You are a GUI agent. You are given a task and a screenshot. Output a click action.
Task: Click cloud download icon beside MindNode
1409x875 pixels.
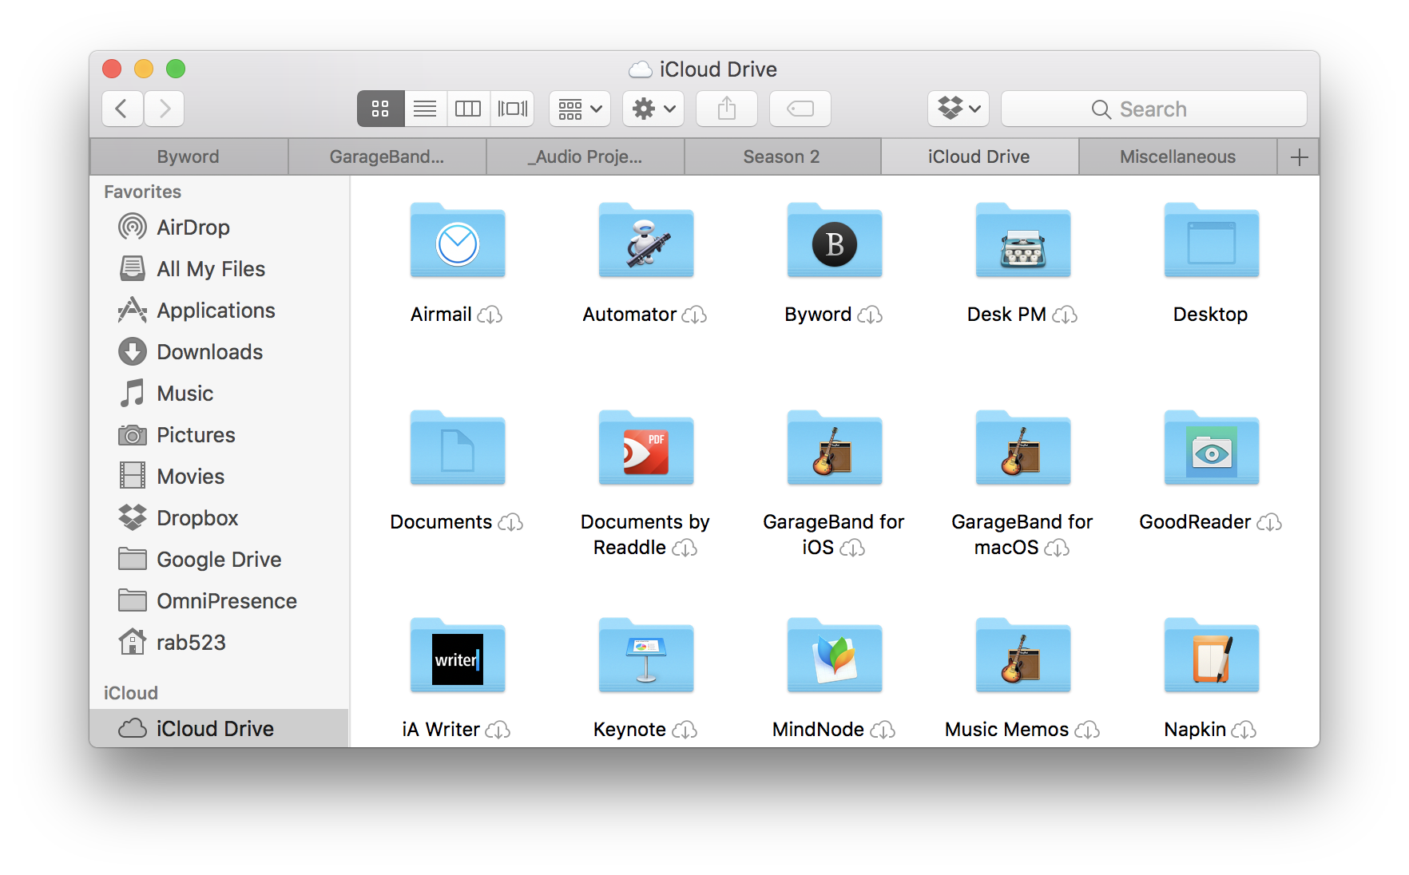[883, 730]
